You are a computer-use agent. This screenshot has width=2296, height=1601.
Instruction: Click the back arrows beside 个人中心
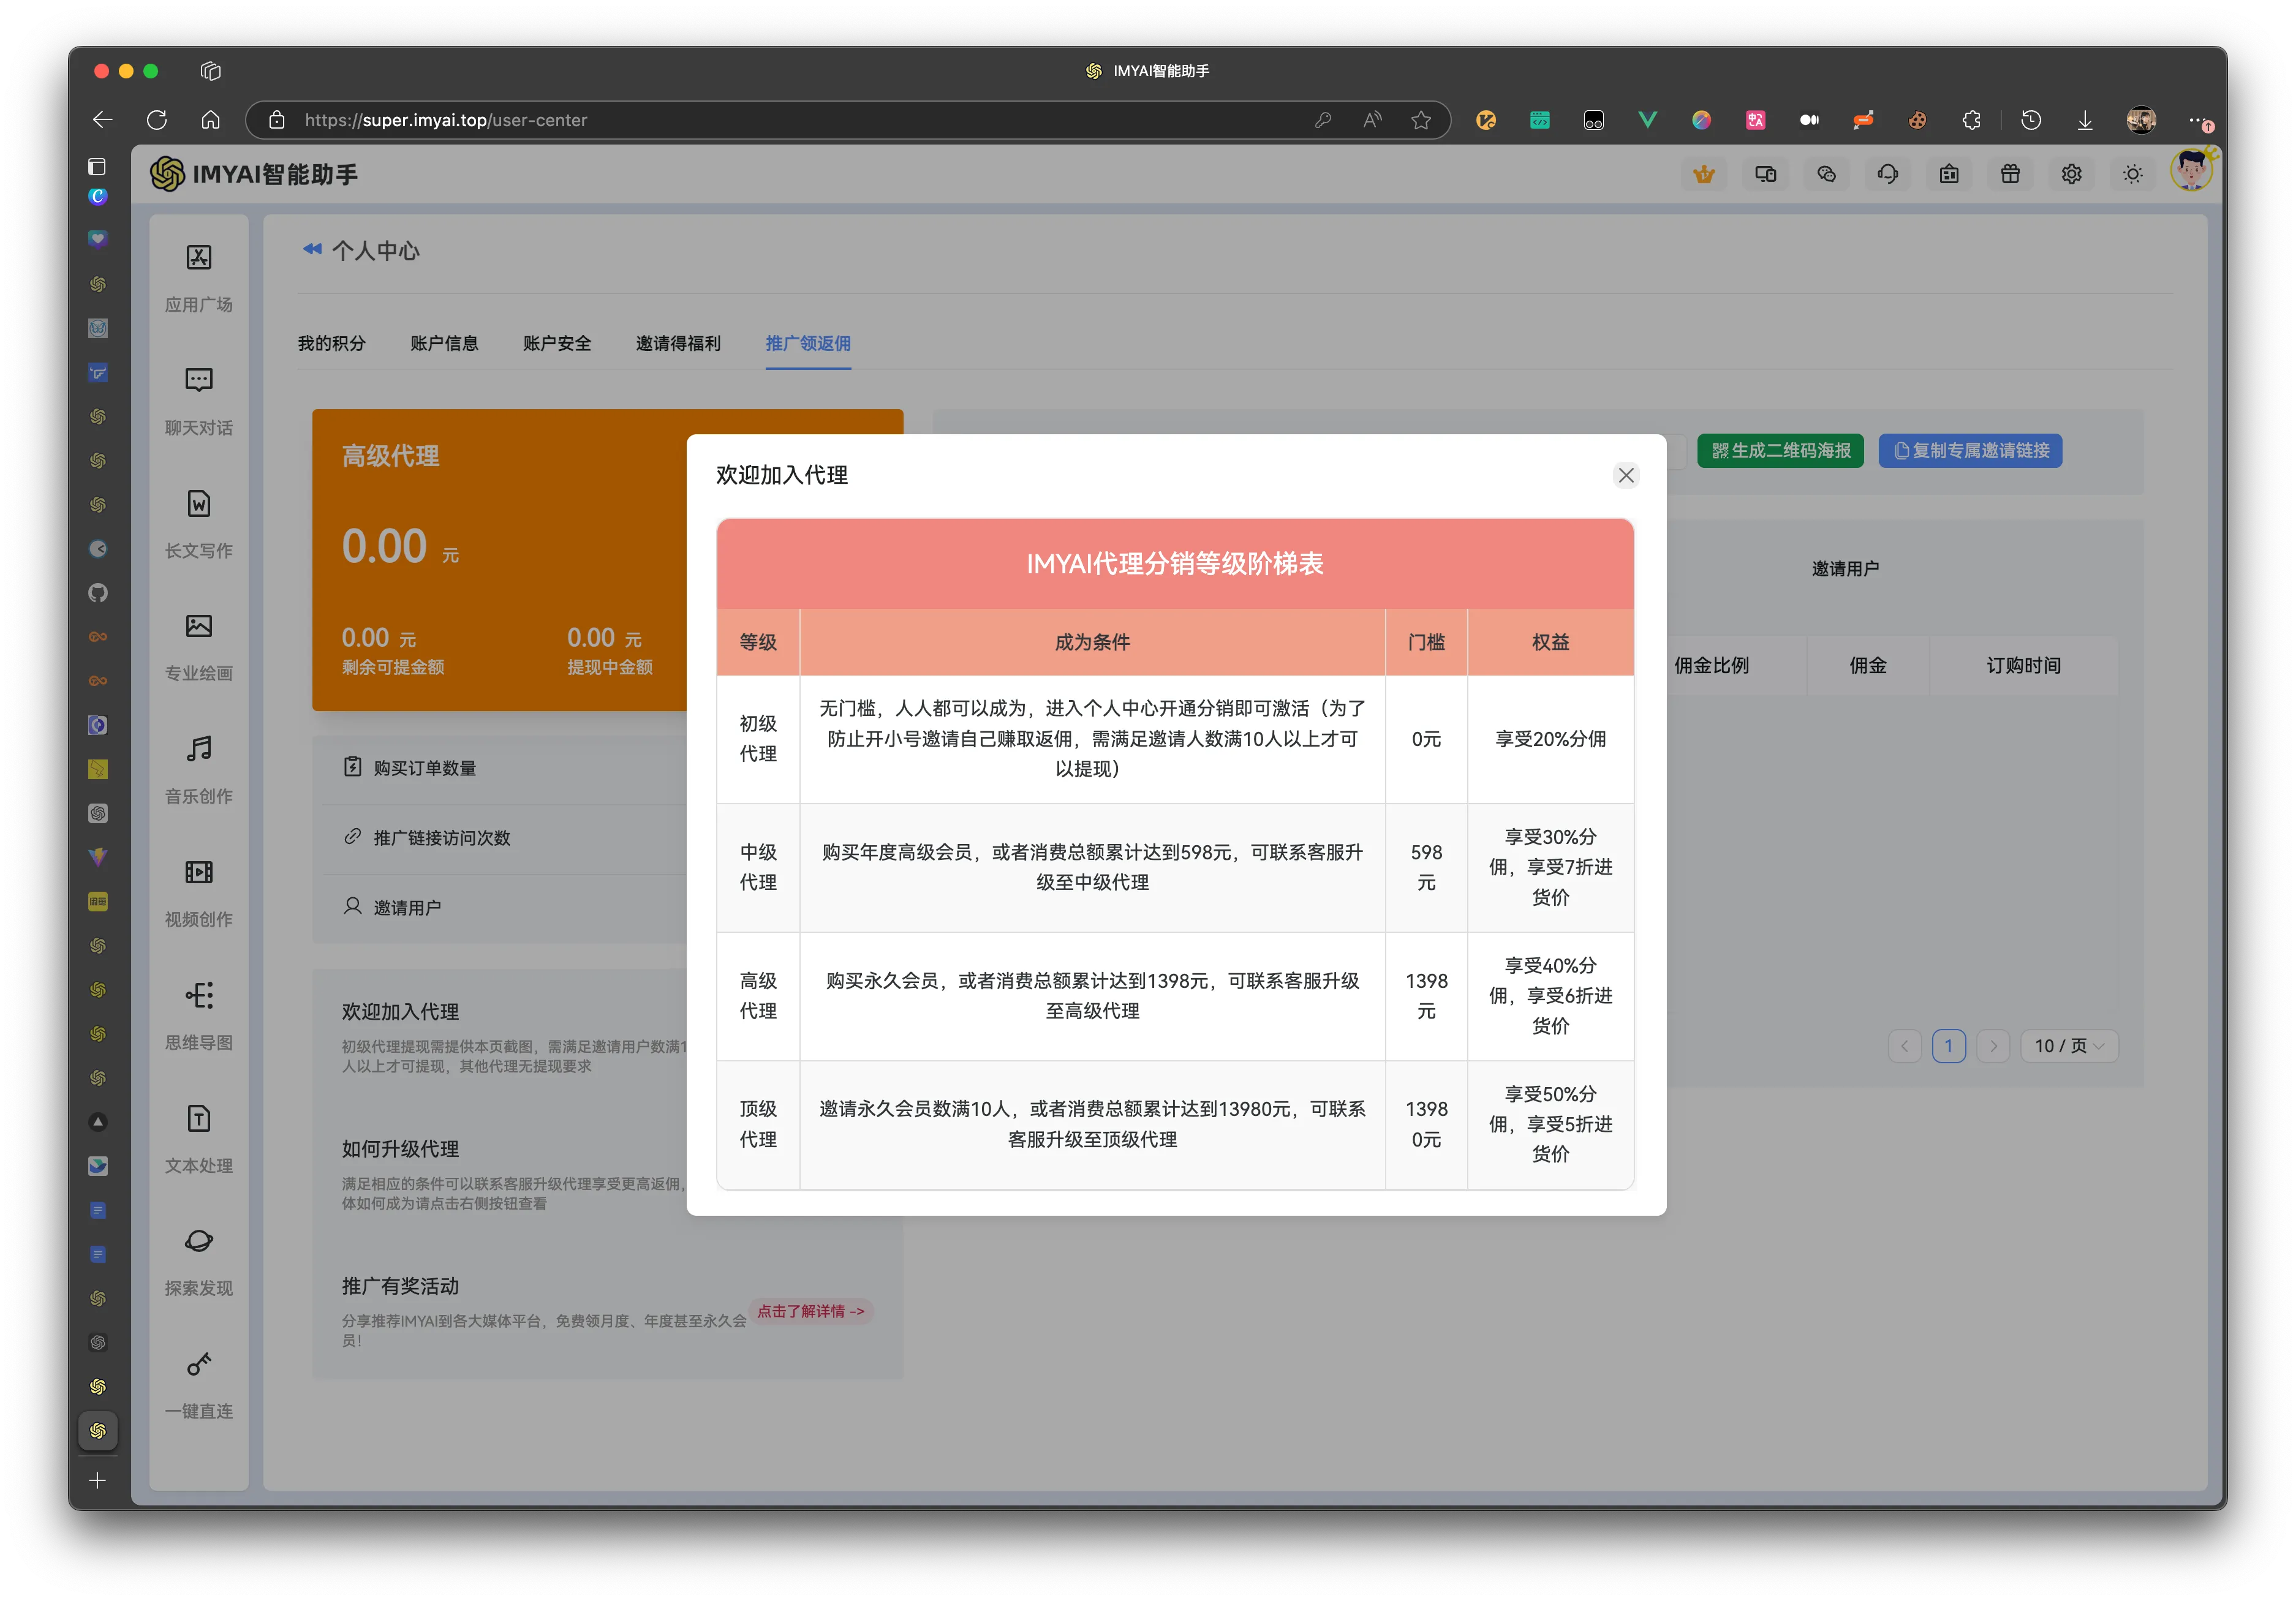(312, 249)
